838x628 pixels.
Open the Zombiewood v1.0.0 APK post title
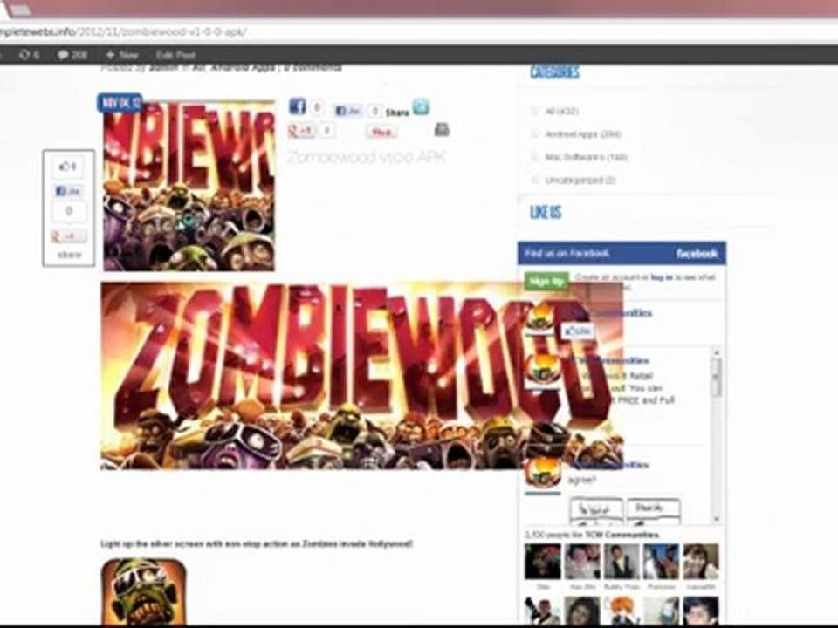tap(367, 157)
